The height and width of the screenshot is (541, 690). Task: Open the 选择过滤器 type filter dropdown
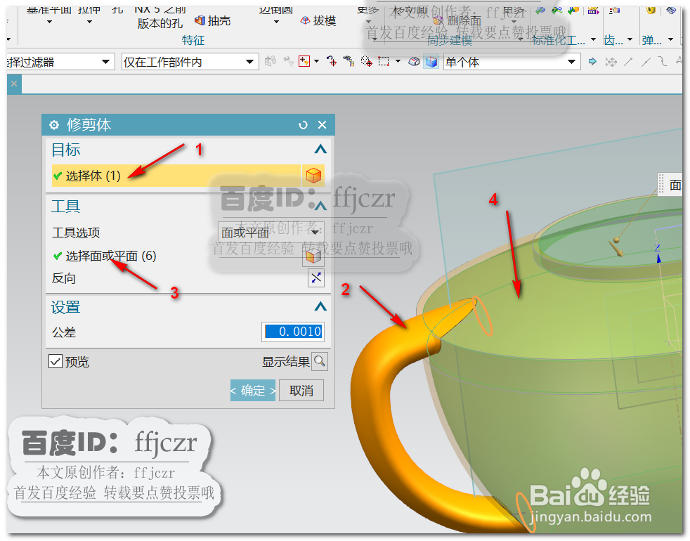(x=60, y=62)
